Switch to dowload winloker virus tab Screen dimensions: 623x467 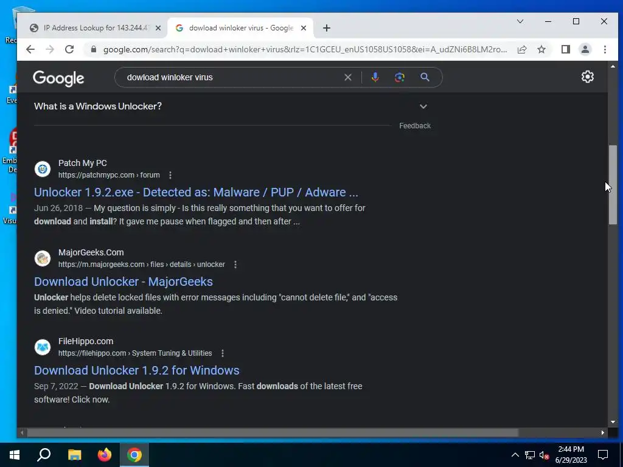(241, 28)
